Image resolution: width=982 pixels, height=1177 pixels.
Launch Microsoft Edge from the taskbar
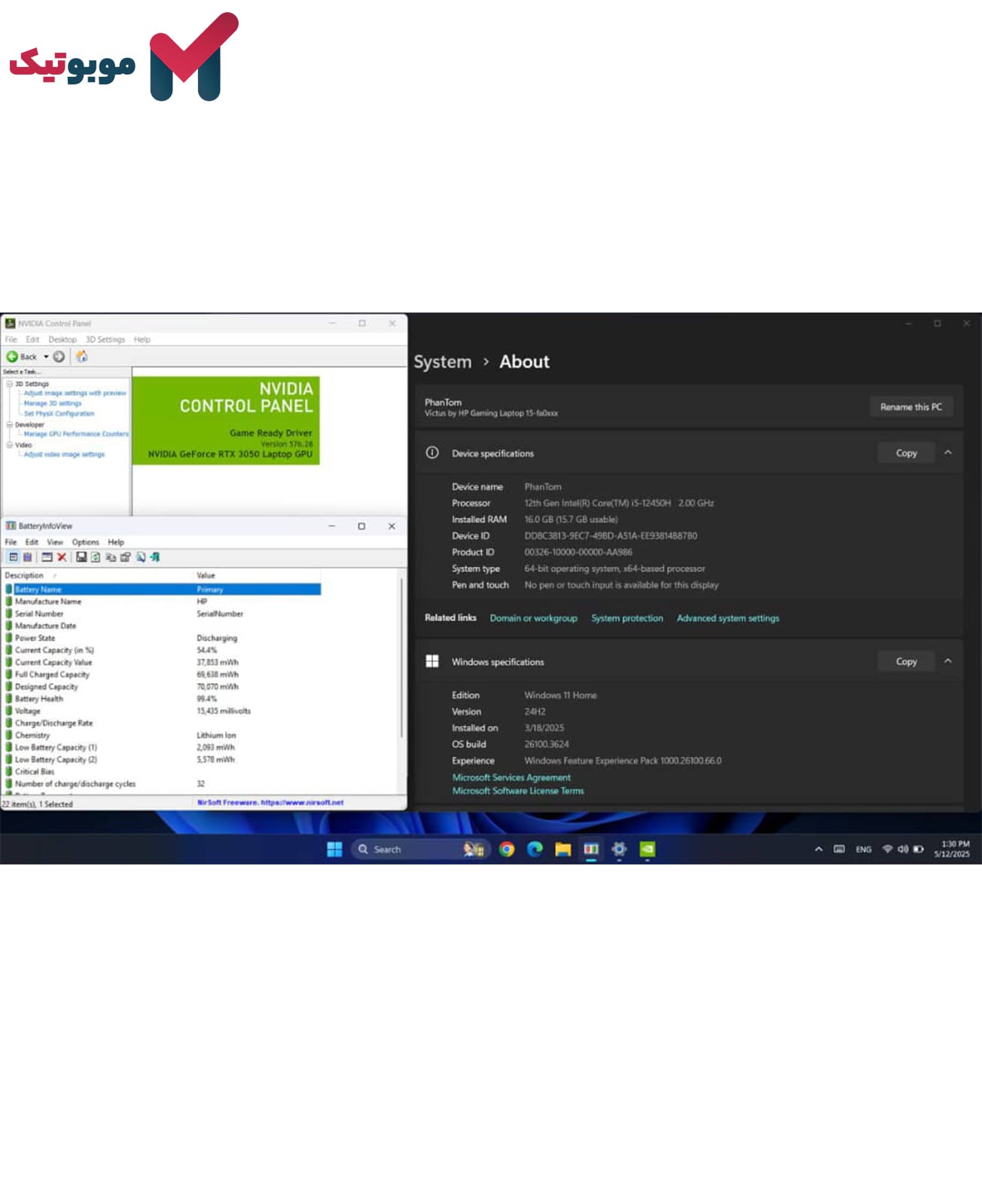click(535, 849)
